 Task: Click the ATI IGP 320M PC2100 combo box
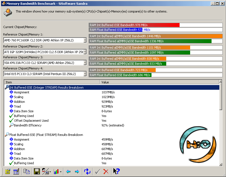[45, 52]
